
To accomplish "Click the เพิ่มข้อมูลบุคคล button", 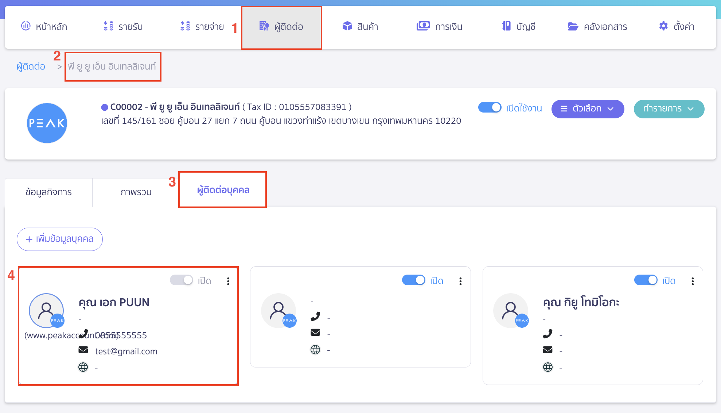I will 60,239.
